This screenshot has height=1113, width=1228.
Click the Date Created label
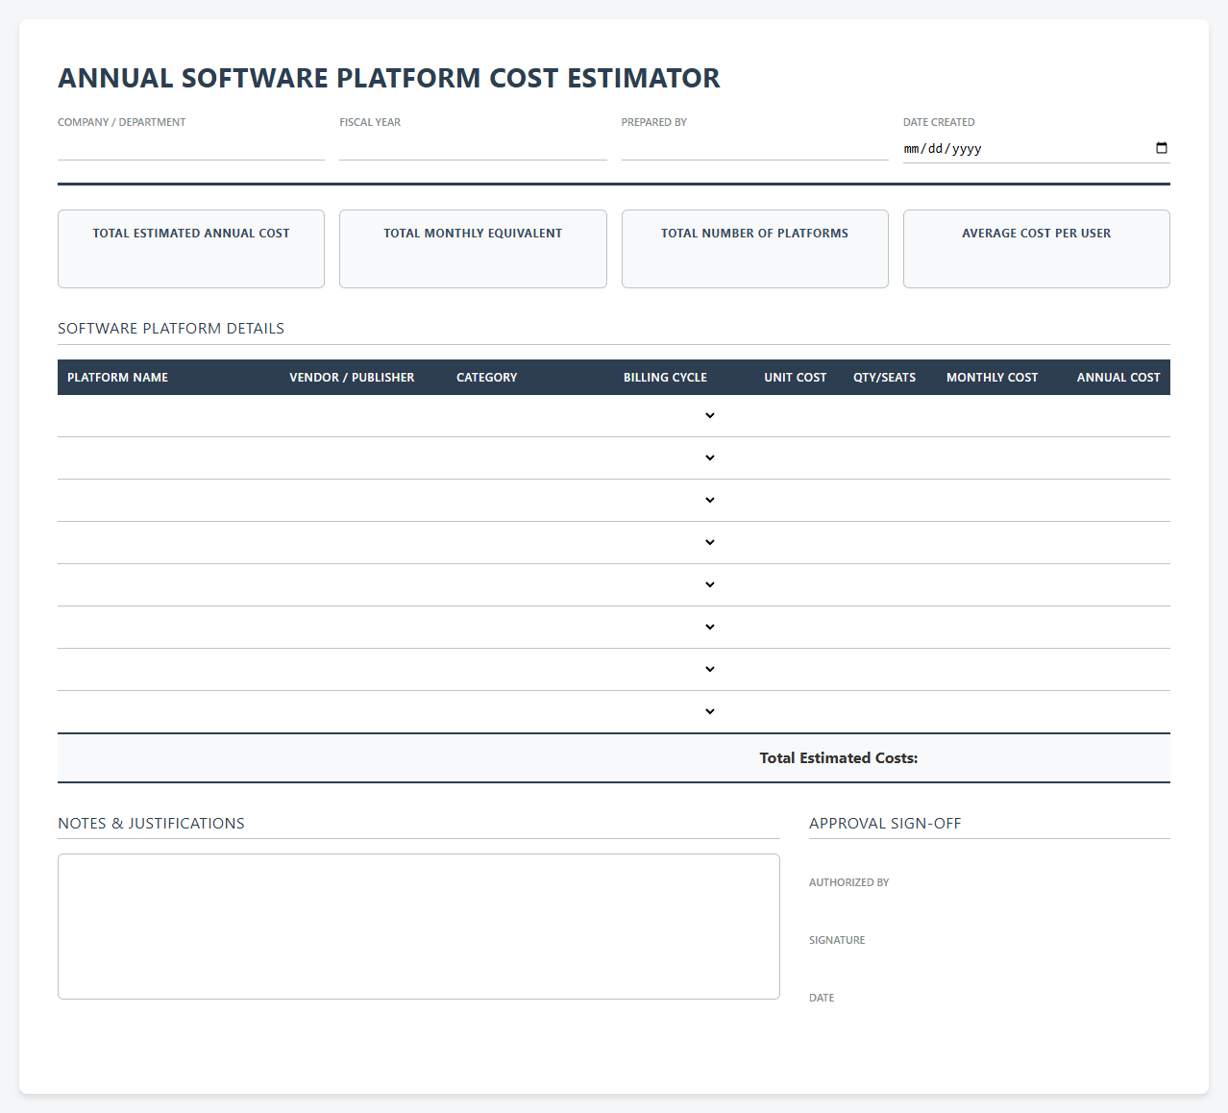939,122
